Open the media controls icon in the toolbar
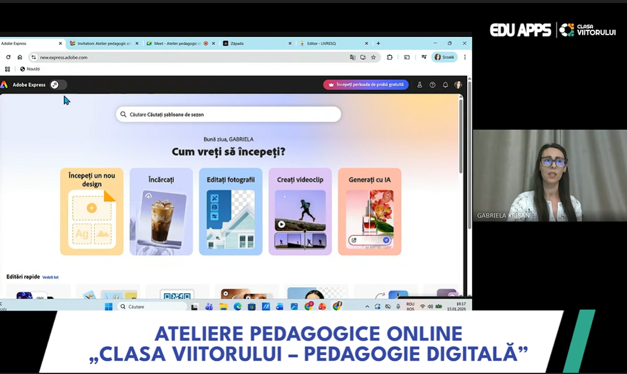The height and width of the screenshot is (374, 627). point(423,57)
